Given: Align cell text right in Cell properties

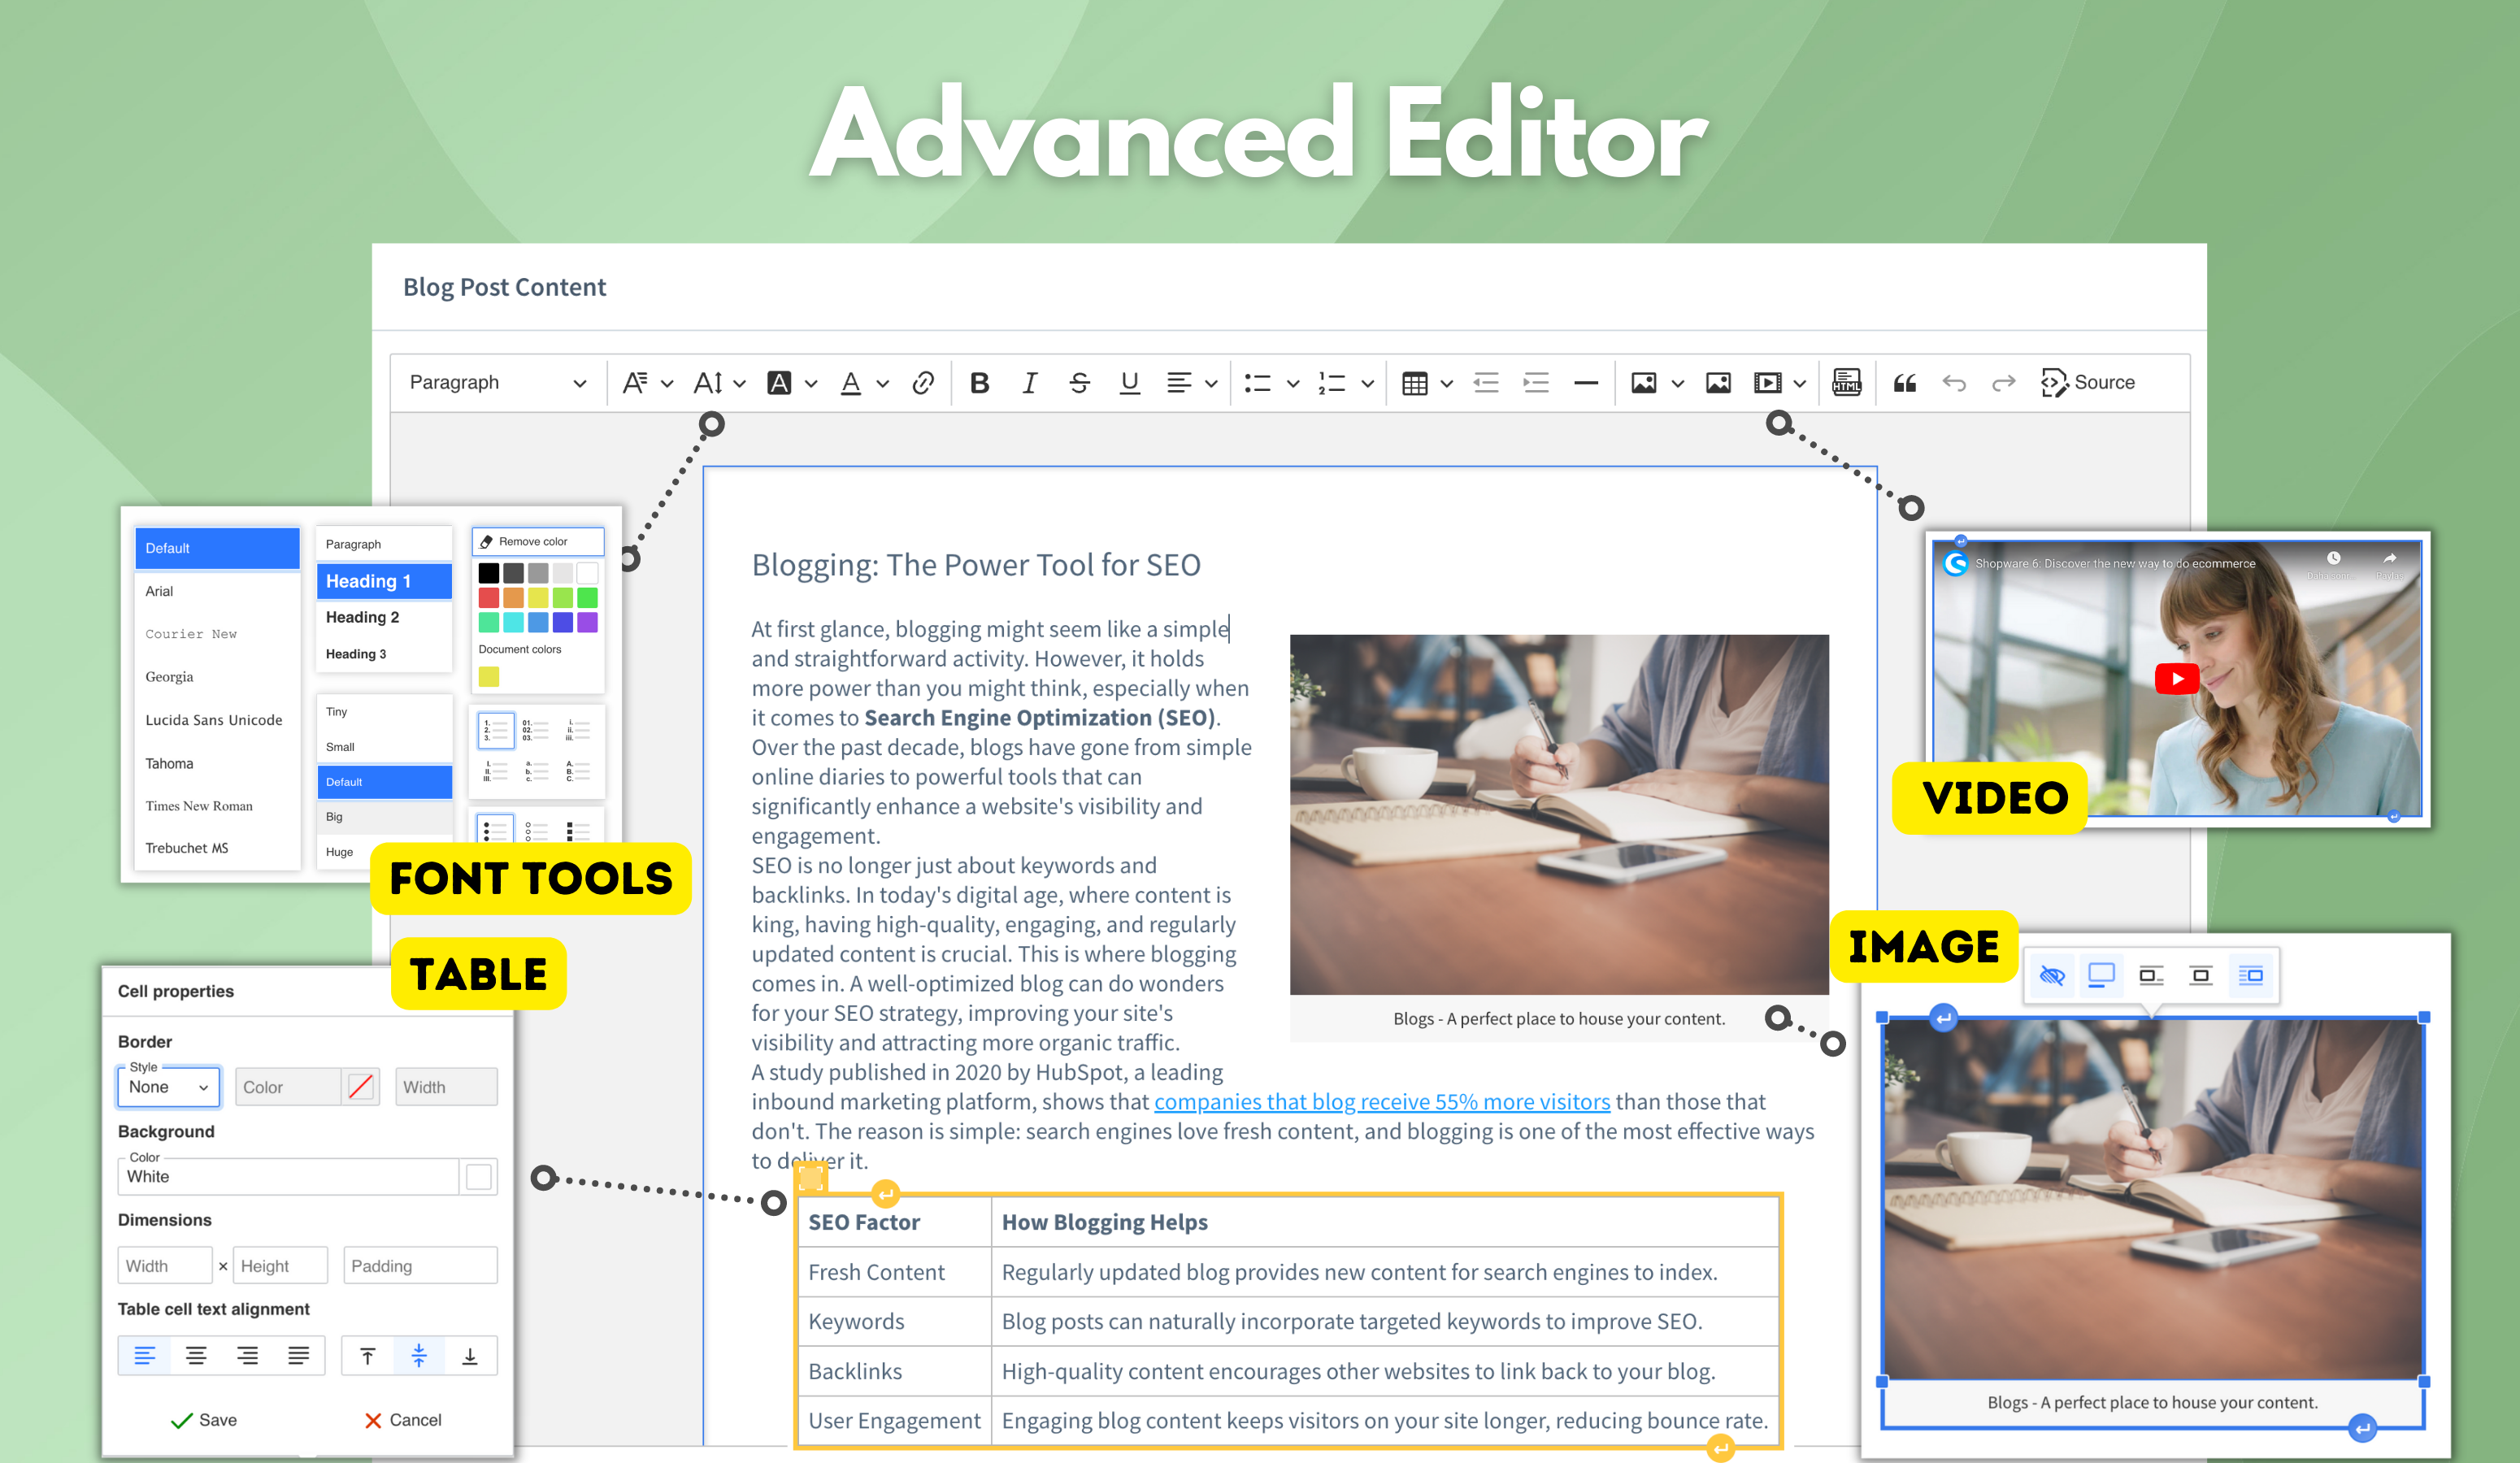Looking at the screenshot, I should tap(247, 1356).
